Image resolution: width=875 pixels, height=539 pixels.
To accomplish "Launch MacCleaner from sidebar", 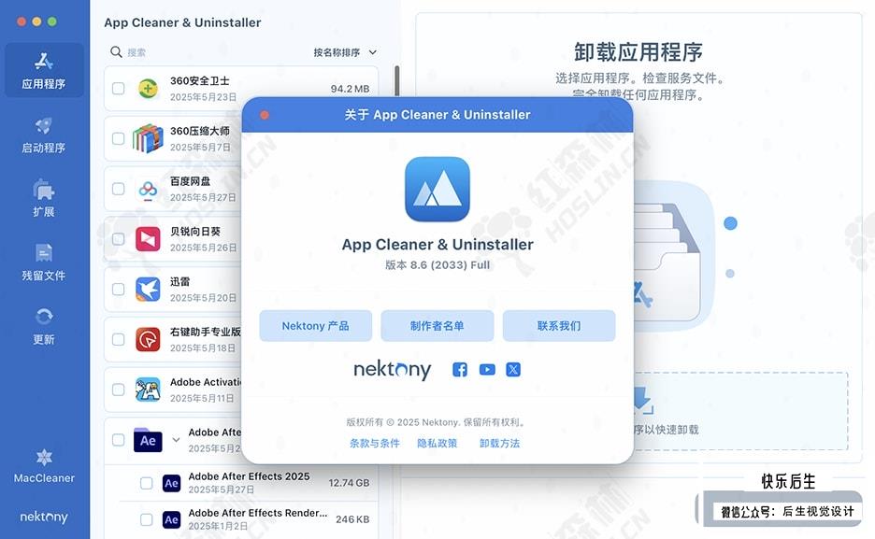I will pyautogui.click(x=44, y=466).
